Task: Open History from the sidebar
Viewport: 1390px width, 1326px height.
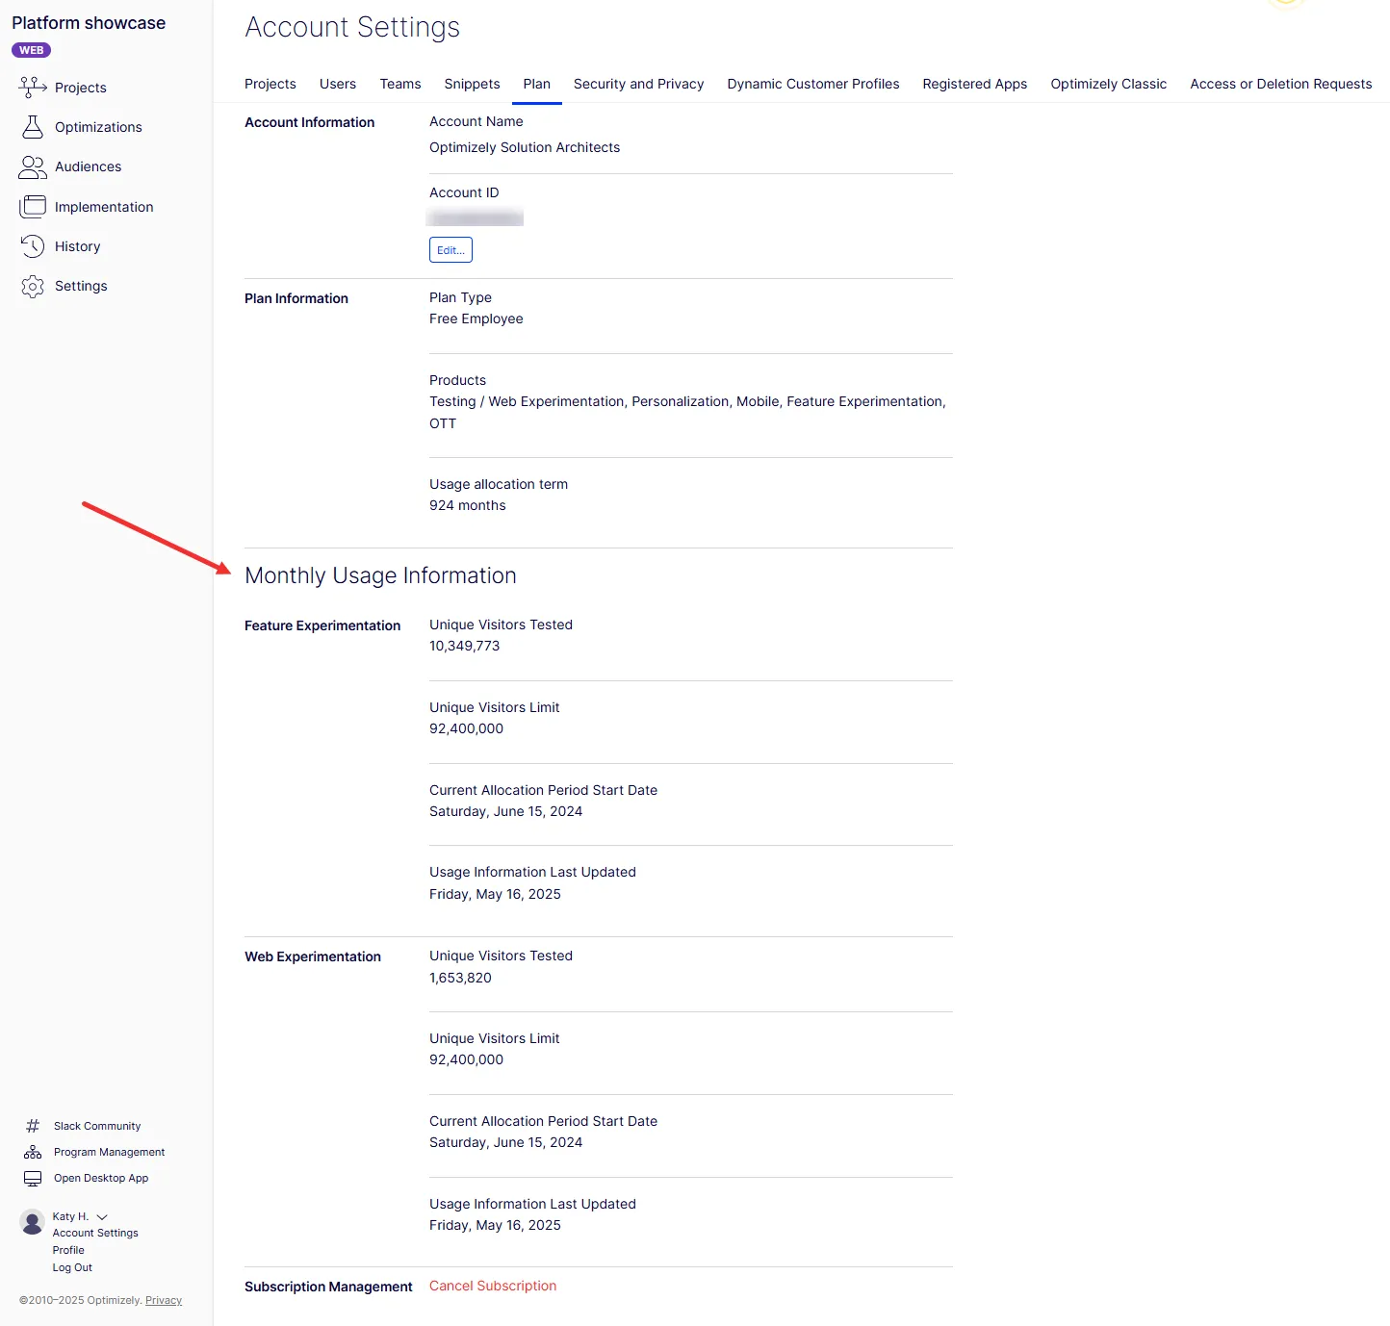Action: 78,246
